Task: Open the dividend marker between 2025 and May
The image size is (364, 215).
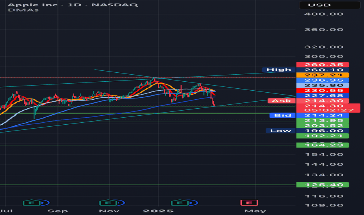Action: tap(193, 203)
